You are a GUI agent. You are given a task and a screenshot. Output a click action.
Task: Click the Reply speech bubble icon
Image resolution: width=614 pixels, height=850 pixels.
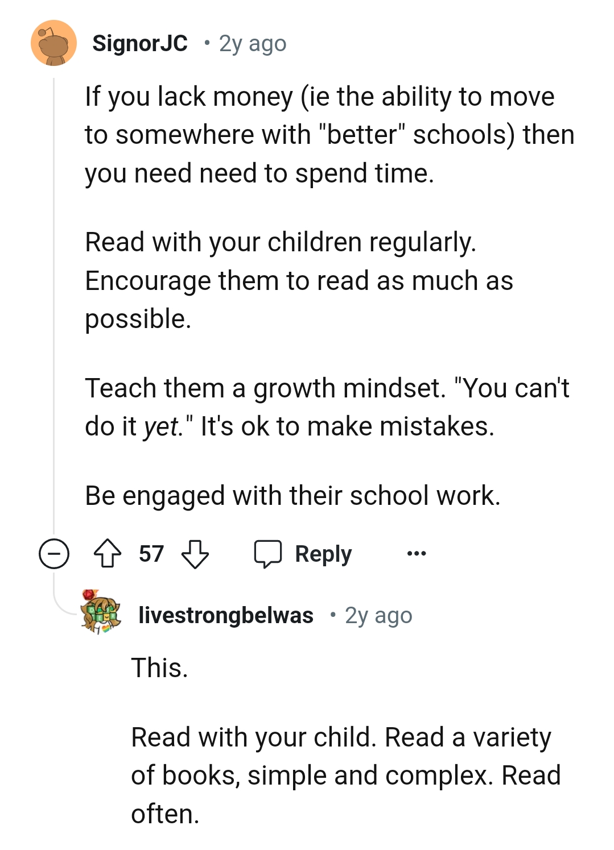pos(269,553)
